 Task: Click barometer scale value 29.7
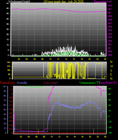[x=110, y=23]
